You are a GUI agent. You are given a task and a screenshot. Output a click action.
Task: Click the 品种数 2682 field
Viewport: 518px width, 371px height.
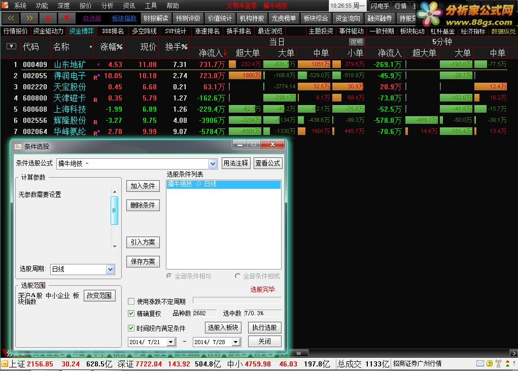205,313
